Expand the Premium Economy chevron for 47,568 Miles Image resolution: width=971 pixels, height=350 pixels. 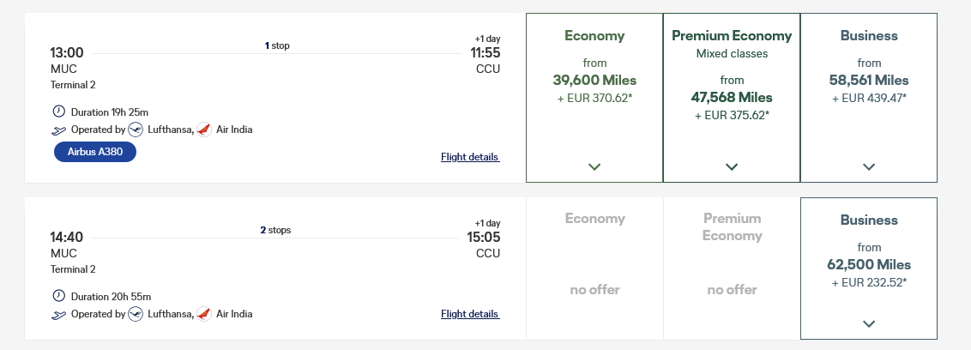pyautogui.click(x=732, y=166)
